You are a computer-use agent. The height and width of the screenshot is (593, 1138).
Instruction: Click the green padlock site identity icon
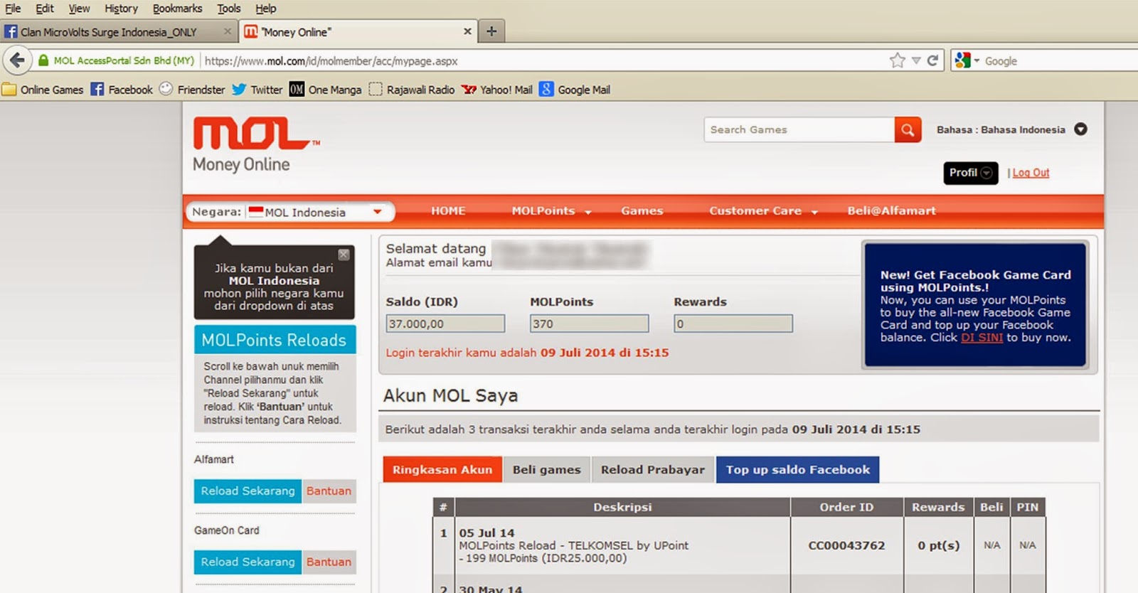click(x=43, y=60)
